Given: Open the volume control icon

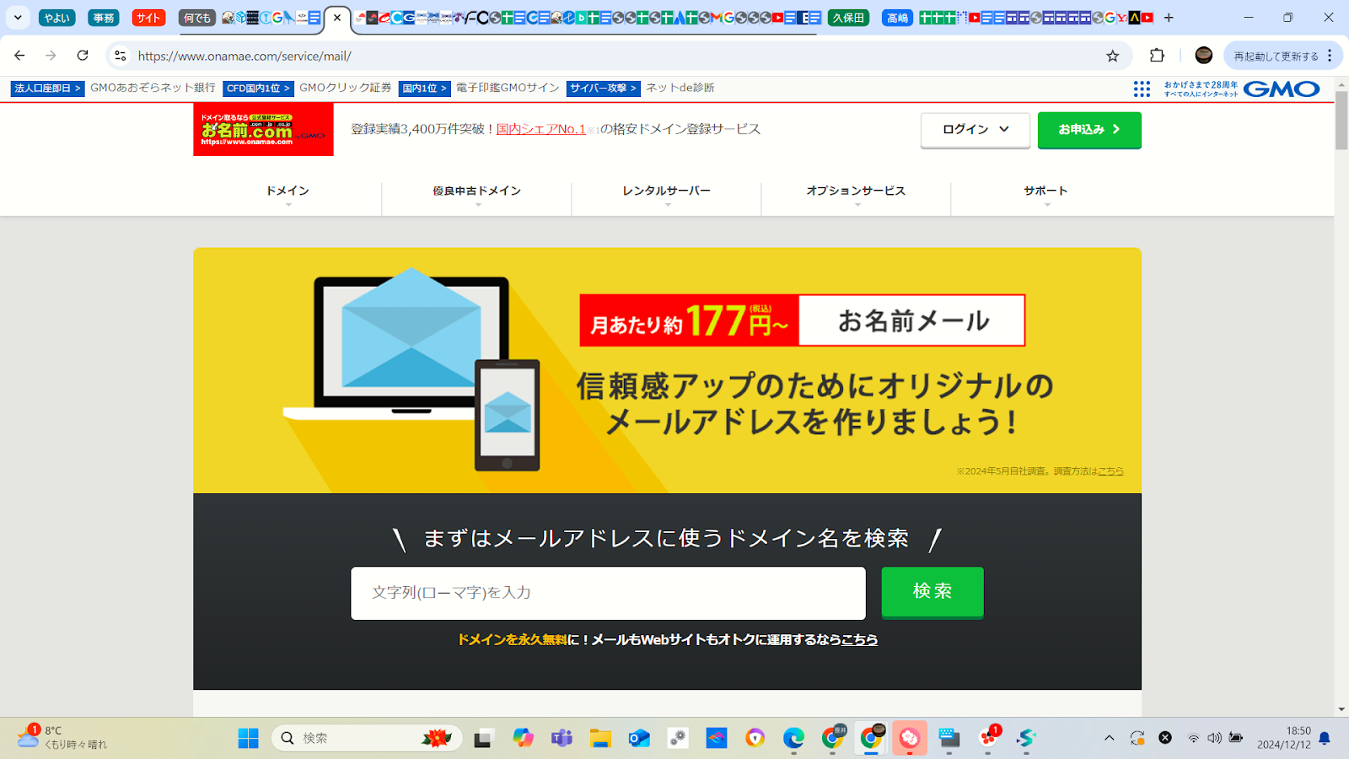Looking at the screenshot, I should [x=1214, y=738].
